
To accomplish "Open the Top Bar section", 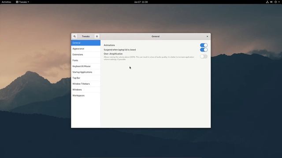I will pos(85,78).
